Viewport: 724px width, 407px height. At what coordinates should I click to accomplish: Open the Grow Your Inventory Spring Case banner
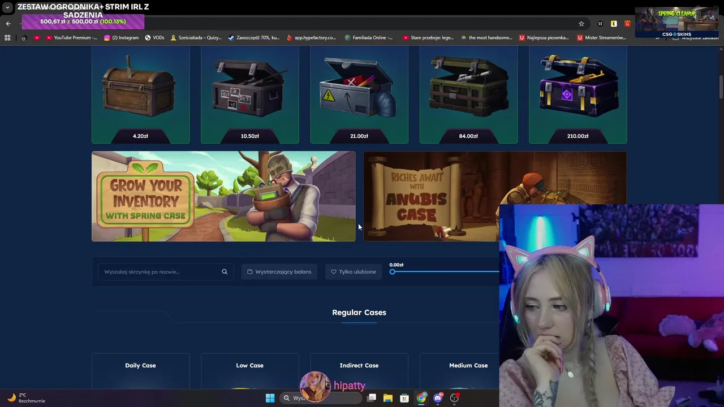click(223, 196)
